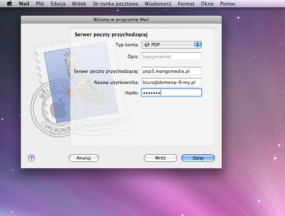Click the Hasło label

pyautogui.click(x=132, y=93)
